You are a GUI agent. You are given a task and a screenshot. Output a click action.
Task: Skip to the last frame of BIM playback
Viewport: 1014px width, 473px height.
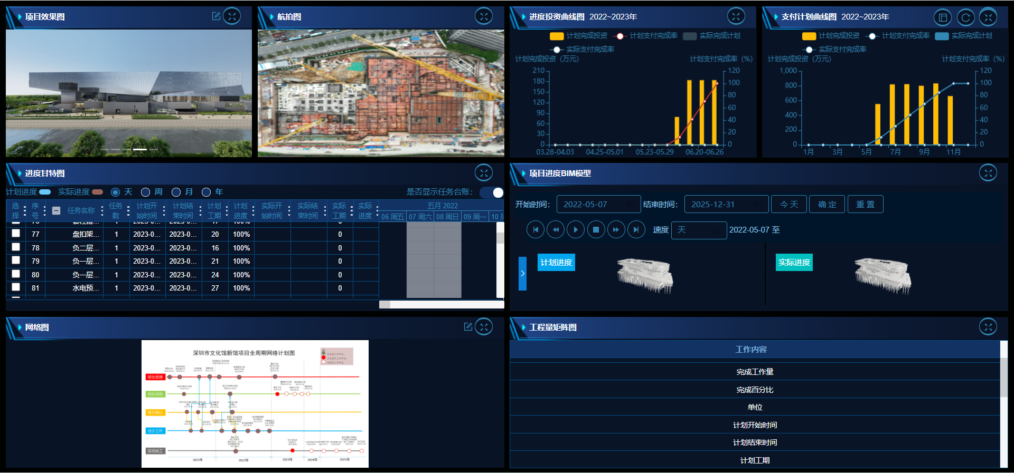pos(636,230)
